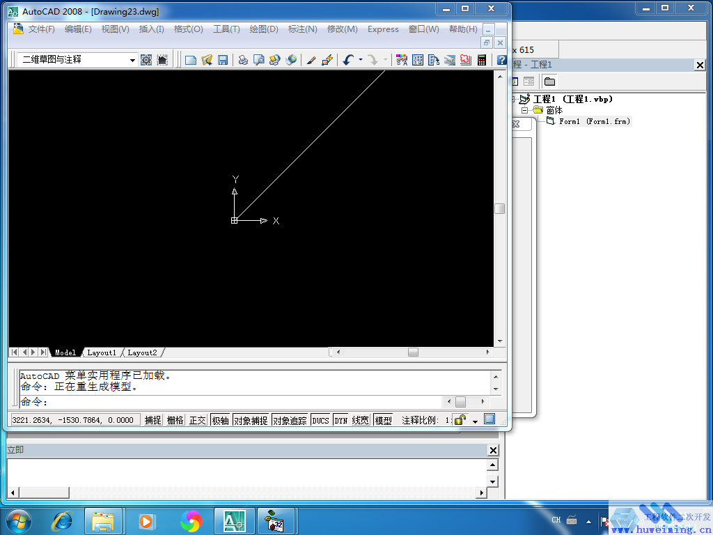Screen dimensions: 713x535
Task: Switch to the AutoCAD taskbar button
Action: (x=234, y=521)
